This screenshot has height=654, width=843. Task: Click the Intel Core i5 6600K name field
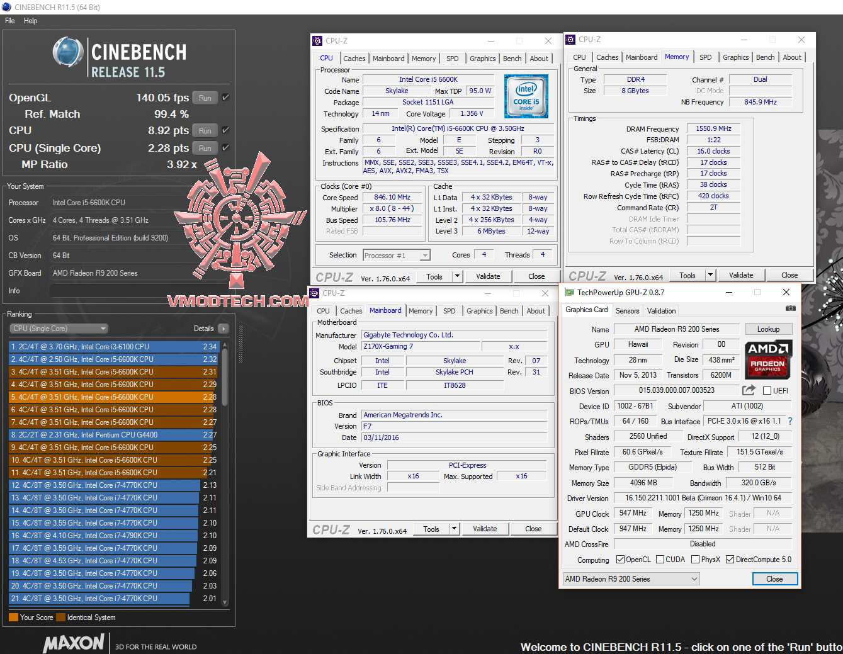(x=428, y=79)
